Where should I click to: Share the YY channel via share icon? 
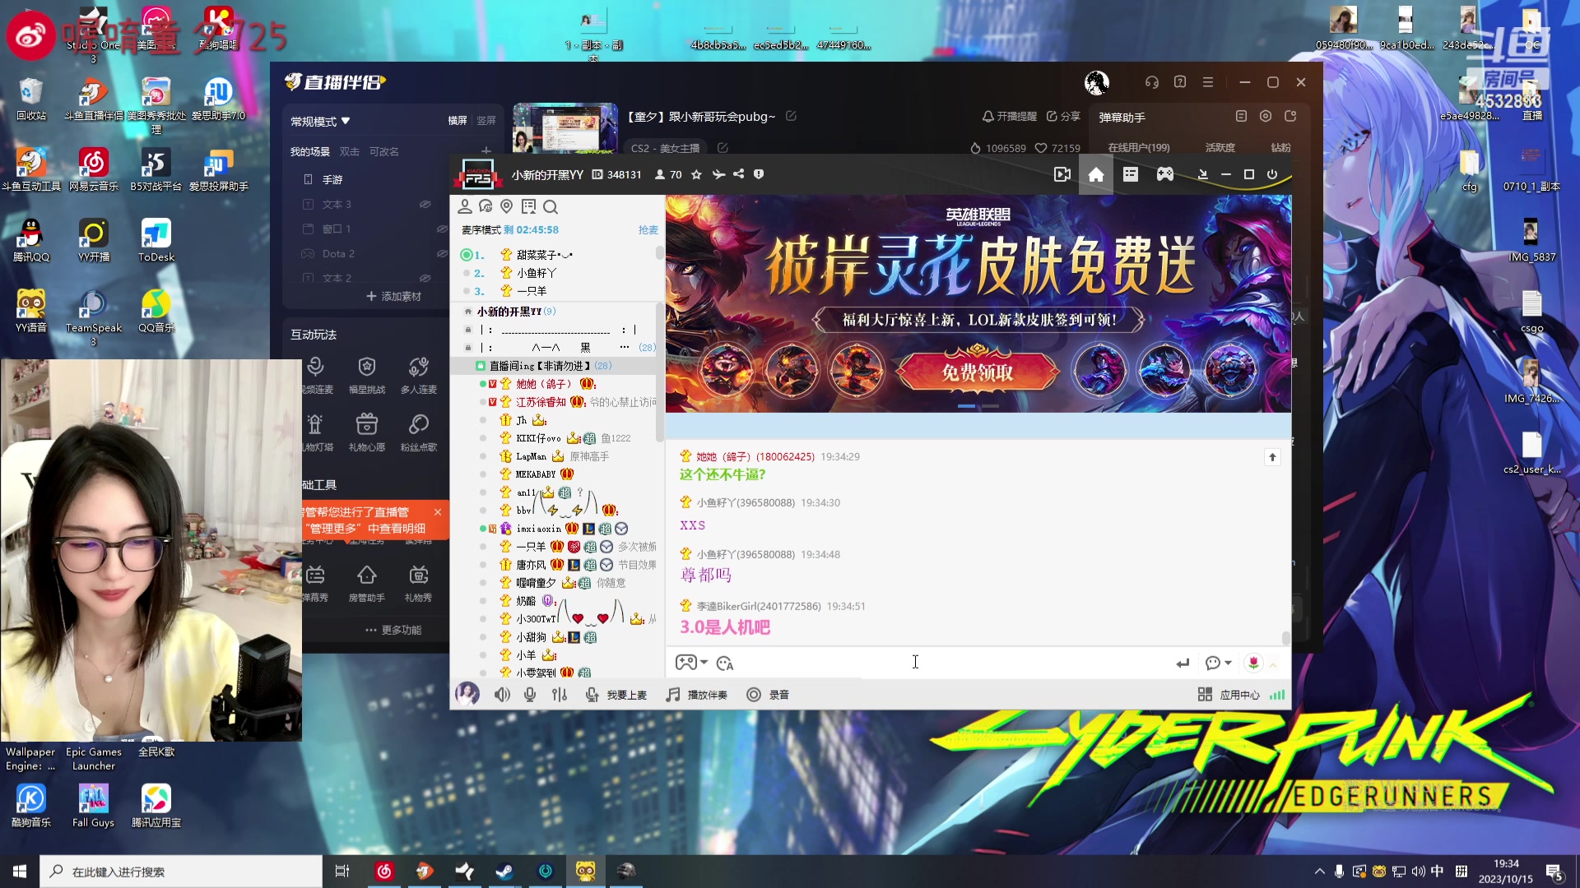click(x=738, y=174)
